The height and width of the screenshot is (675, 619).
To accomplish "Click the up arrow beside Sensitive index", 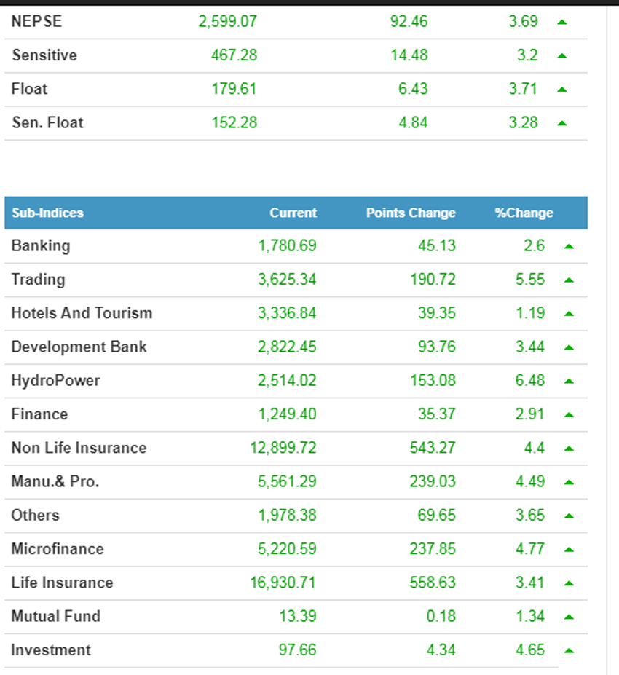I will (561, 55).
